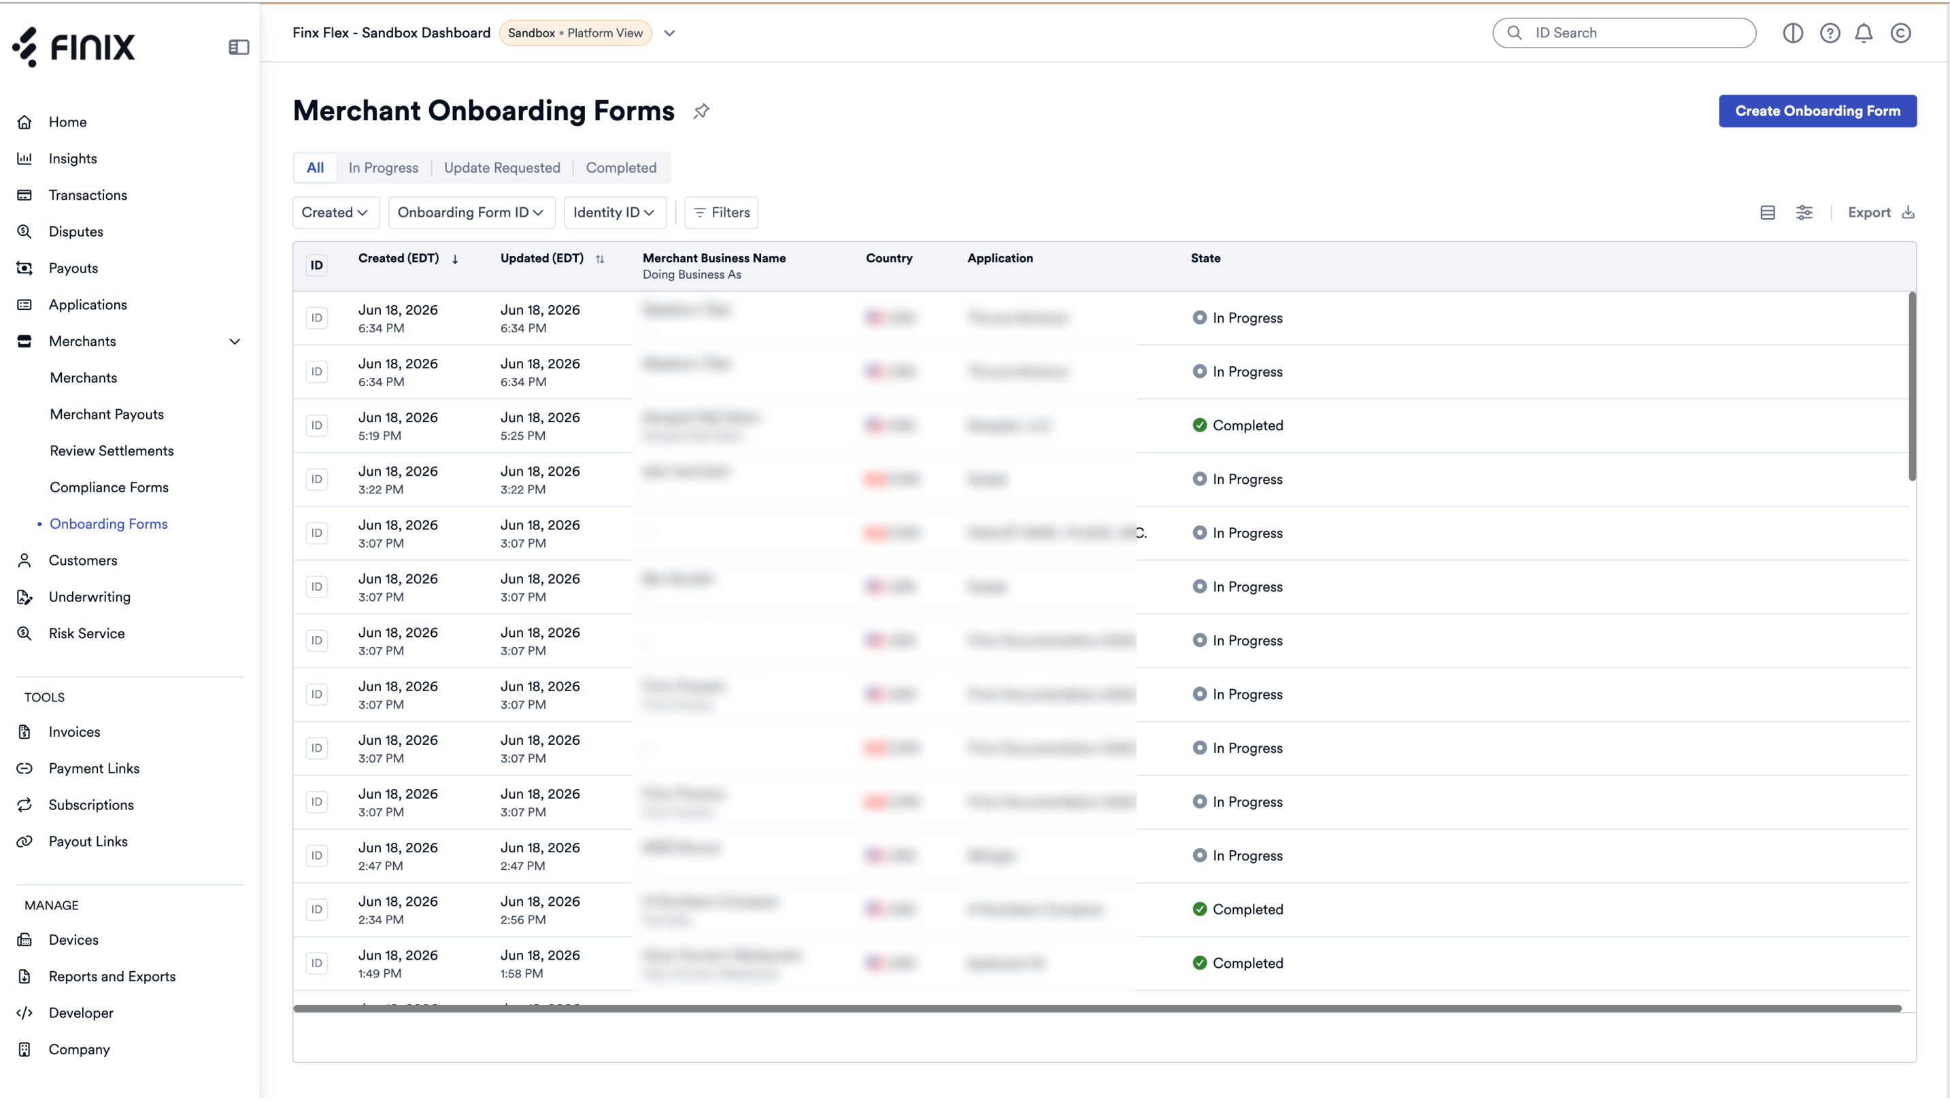Copy ID for the 1:49 PM row

(316, 962)
